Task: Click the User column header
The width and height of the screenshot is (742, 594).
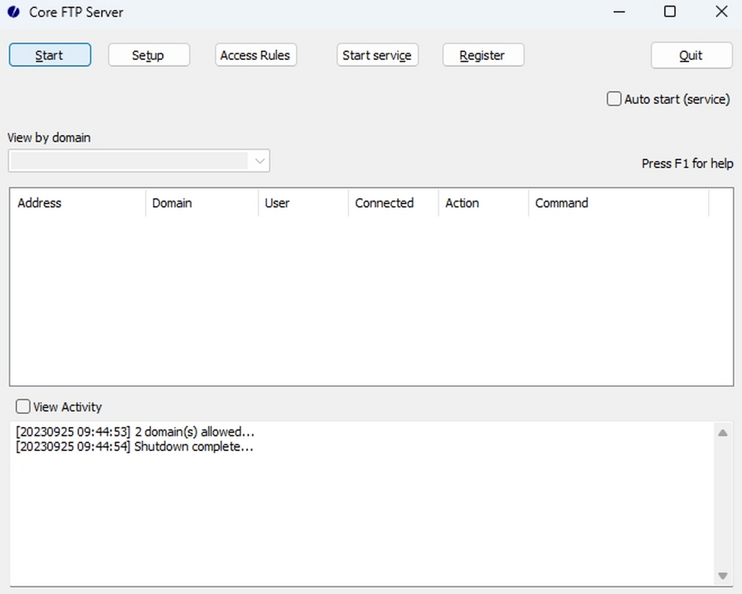Action: tap(277, 203)
